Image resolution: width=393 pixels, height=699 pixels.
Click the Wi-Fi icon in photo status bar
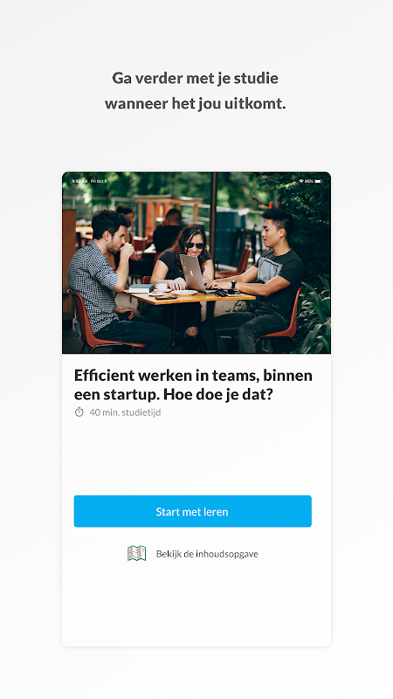coord(300,181)
